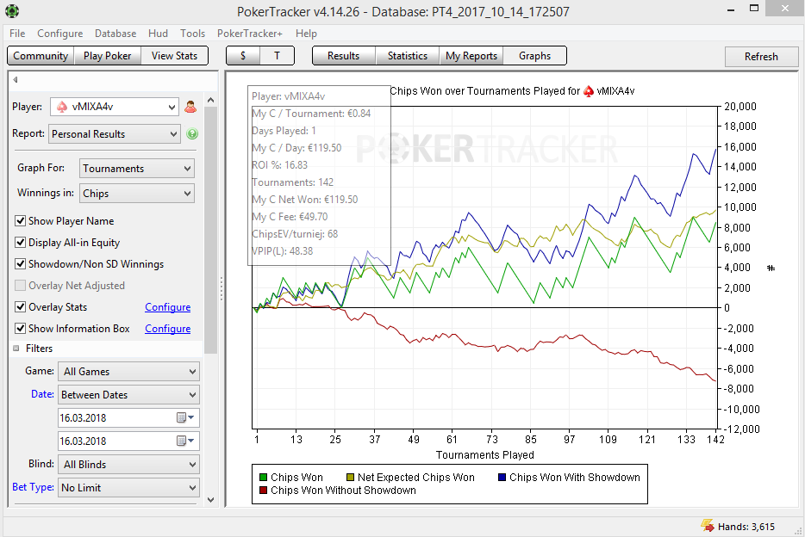Open the Statistics view
805x537 pixels.
tap(407, 56)
